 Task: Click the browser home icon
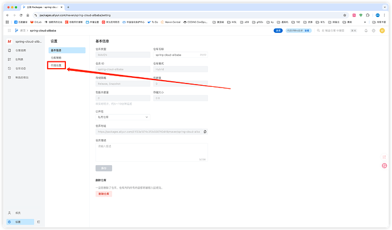point(28,15)
